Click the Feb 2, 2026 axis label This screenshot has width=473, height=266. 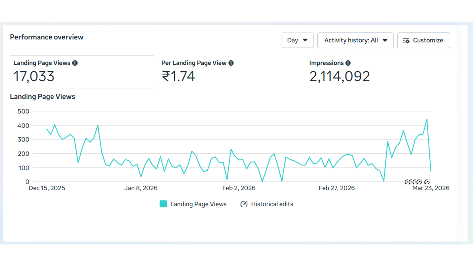[x=239, y=188]
